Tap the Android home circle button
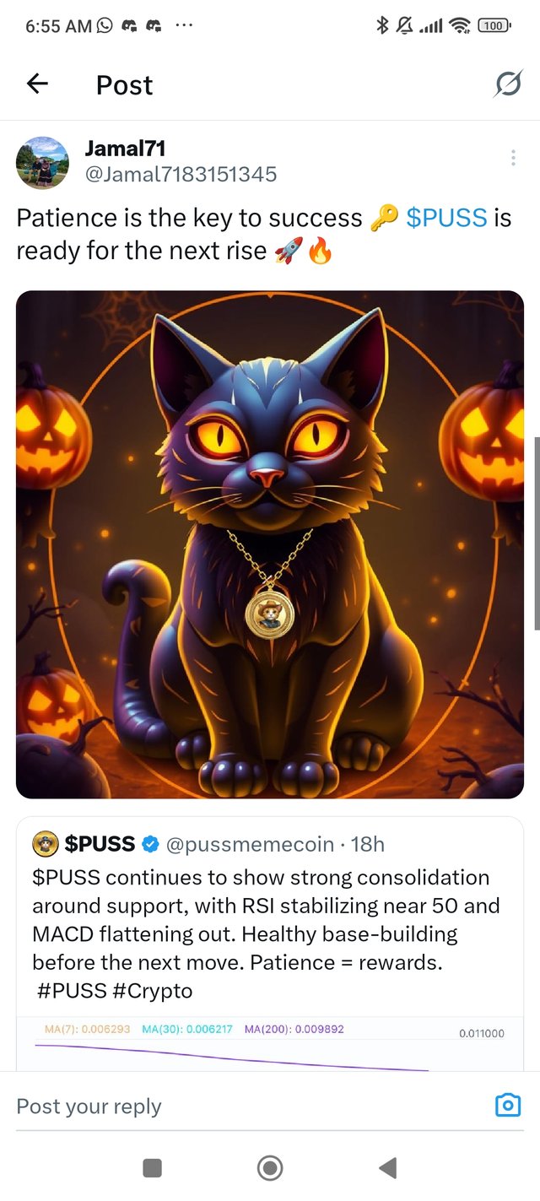The image size is (540, 1201). point(270,1168)
